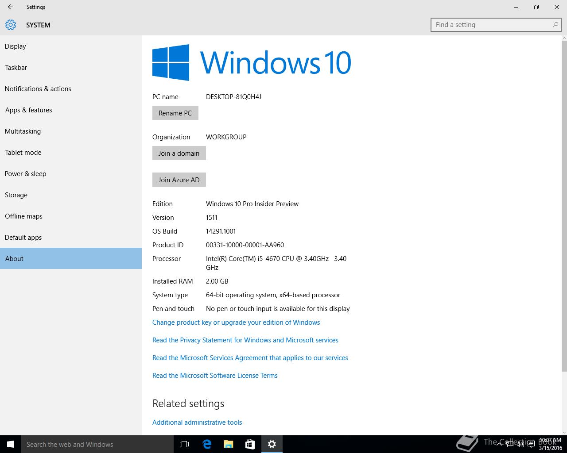This screenshot has width=567, height=453.
Task: Select Default apps section
Action: point(71,237)
